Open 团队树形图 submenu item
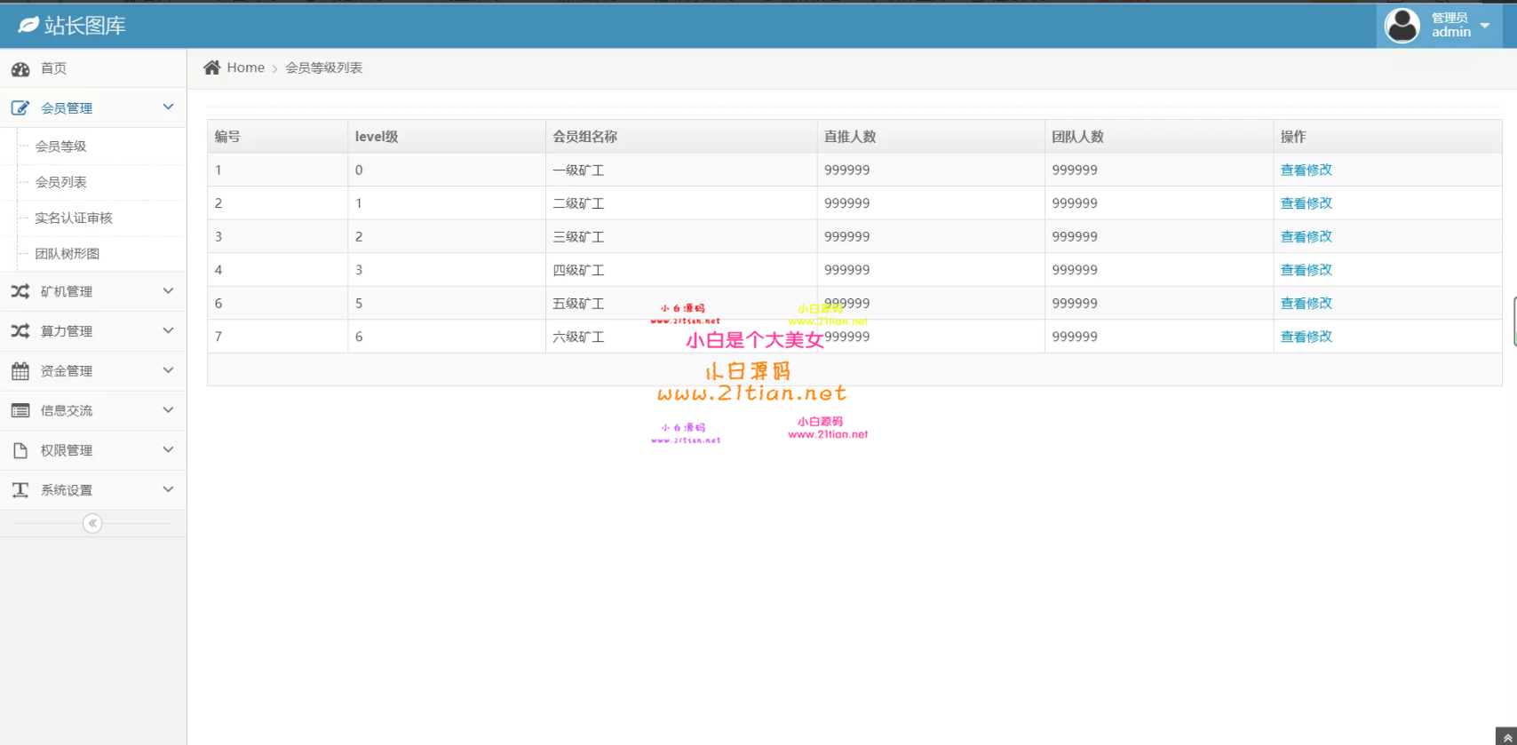Viewport: 1517px width, 745px height. [x=68, y=253]
